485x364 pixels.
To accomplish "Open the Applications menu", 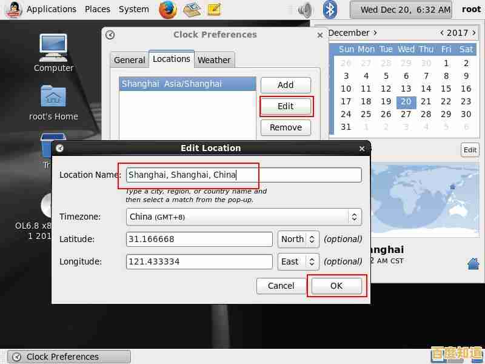I will (x=52, y=9).
